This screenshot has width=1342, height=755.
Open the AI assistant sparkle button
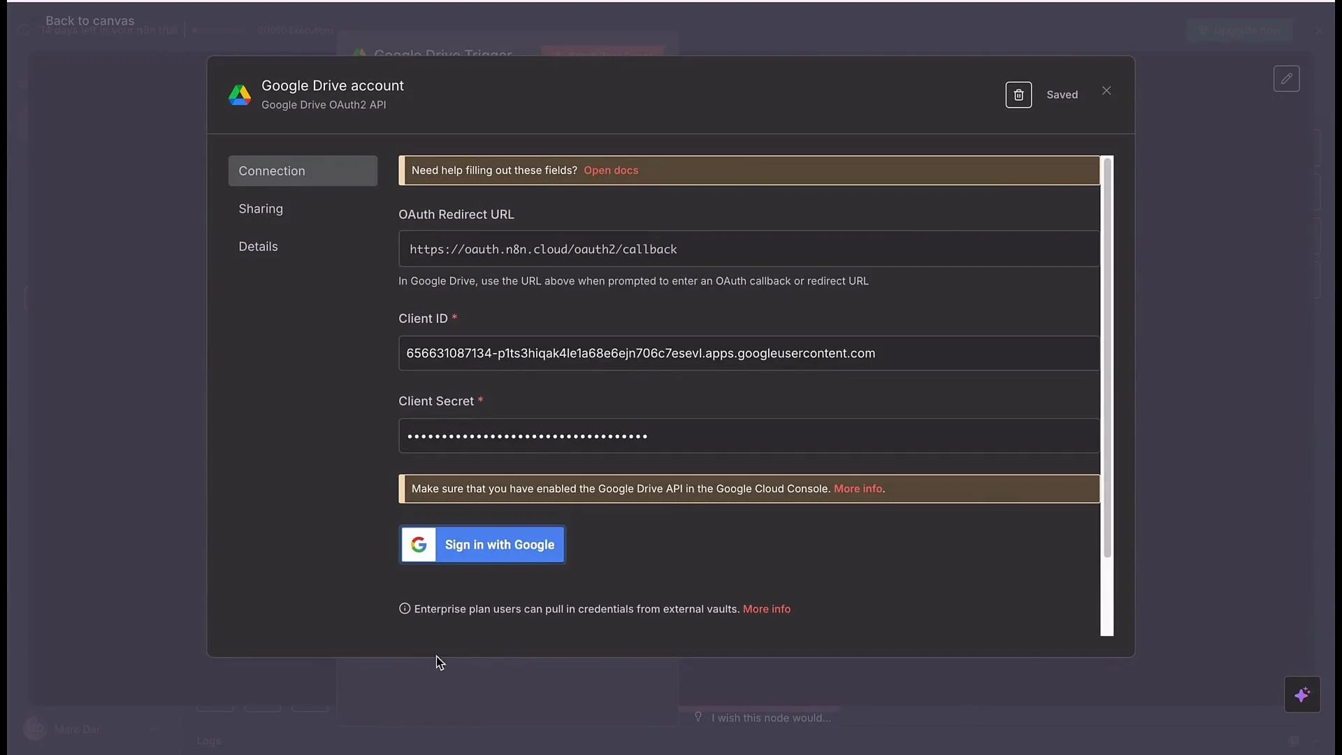click(1302, 694)
